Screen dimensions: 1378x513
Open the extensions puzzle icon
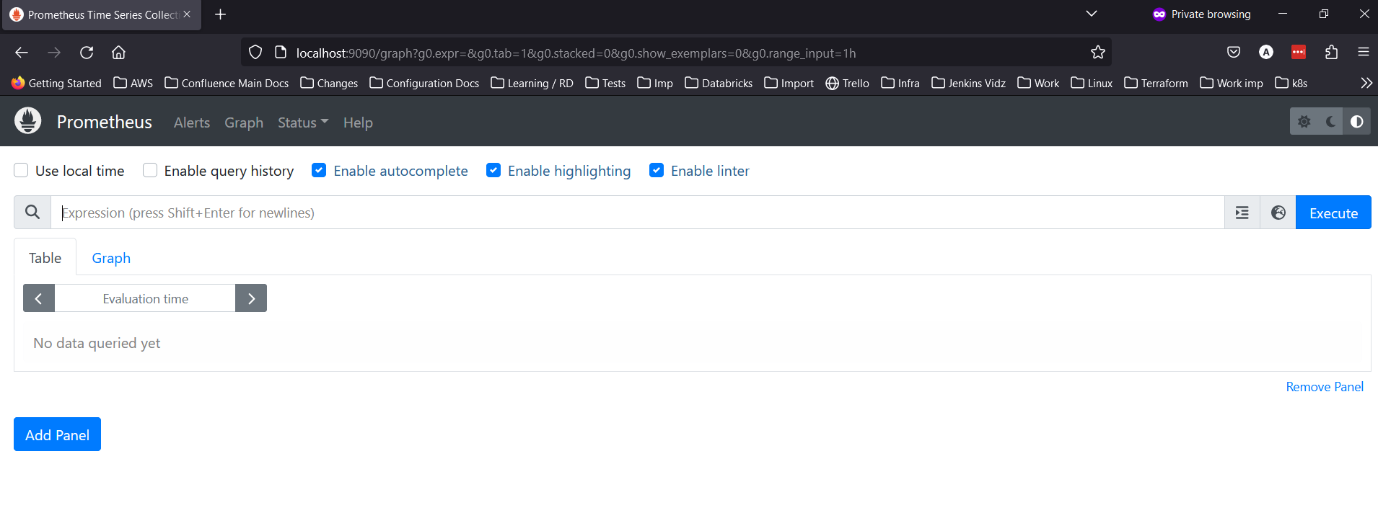tap(1332, 52)
